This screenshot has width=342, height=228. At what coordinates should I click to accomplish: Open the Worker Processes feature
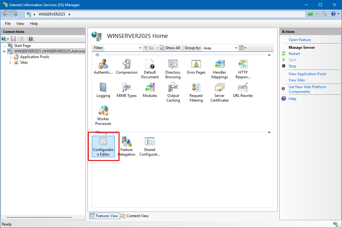click(103, 115)
